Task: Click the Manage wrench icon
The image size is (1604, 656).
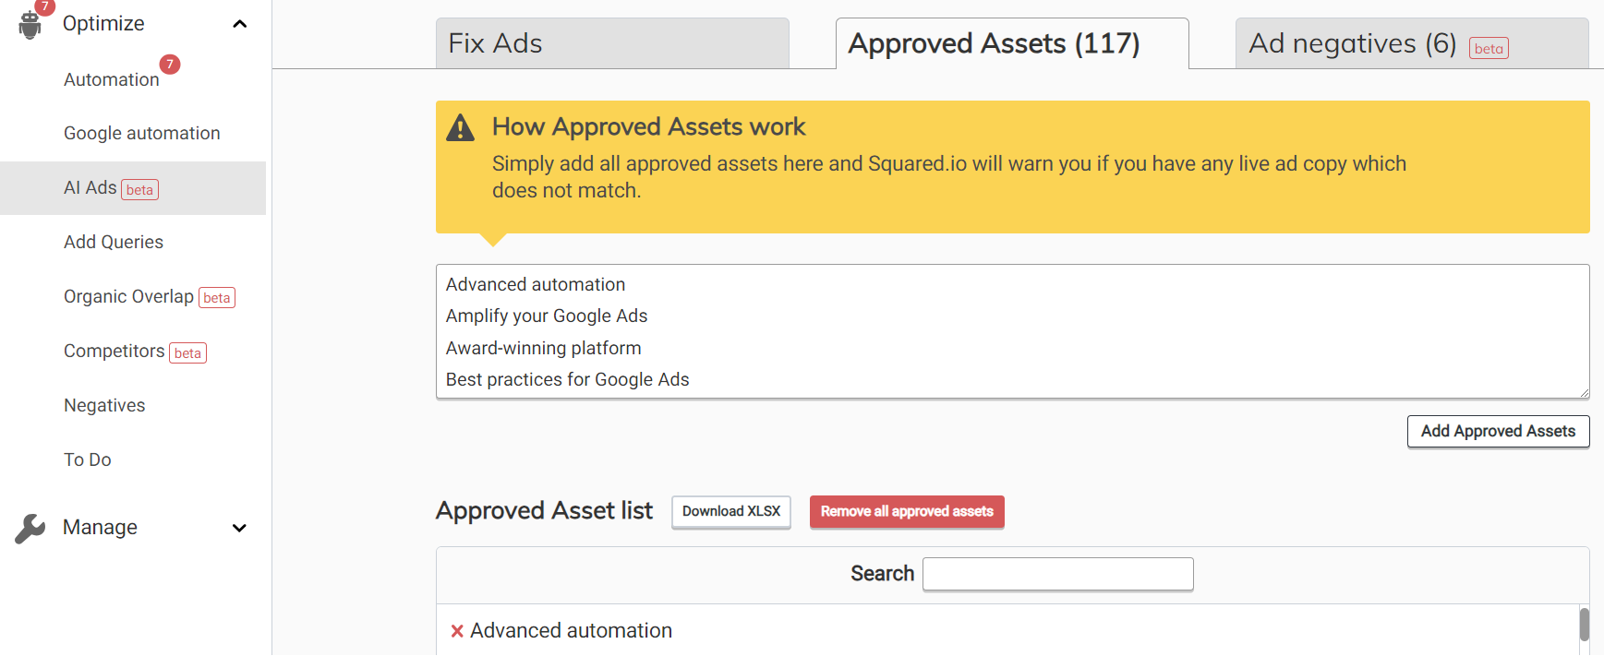Action: pyautogui.click(x=30, y=528)
